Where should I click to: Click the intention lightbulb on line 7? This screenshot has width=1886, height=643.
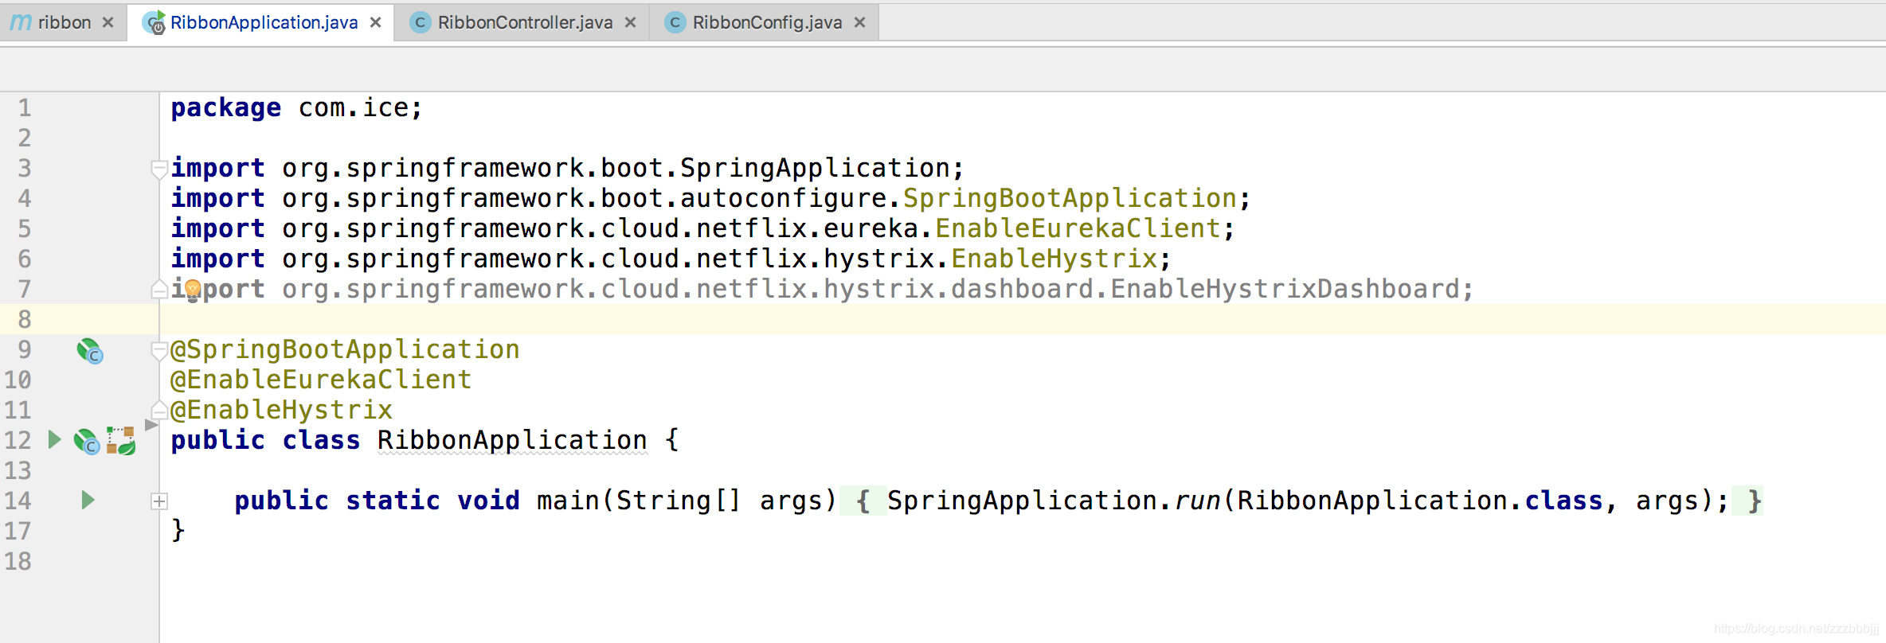tap(193, 290)
